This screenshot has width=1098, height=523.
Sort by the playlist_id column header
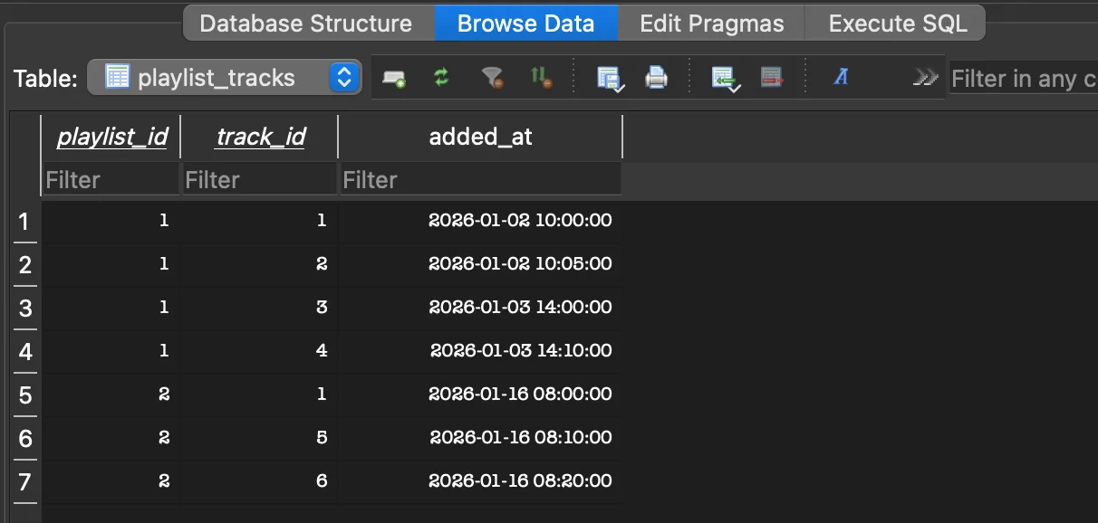click(111, 137)
